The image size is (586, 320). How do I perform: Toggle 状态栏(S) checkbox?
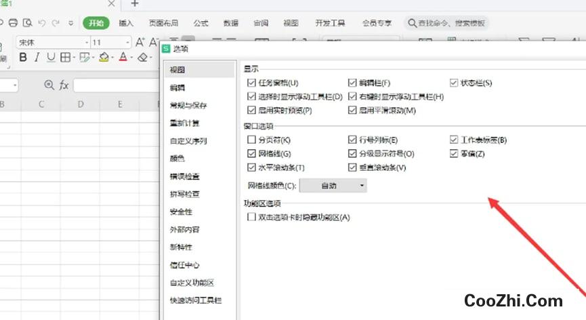(x=454, y=83)
